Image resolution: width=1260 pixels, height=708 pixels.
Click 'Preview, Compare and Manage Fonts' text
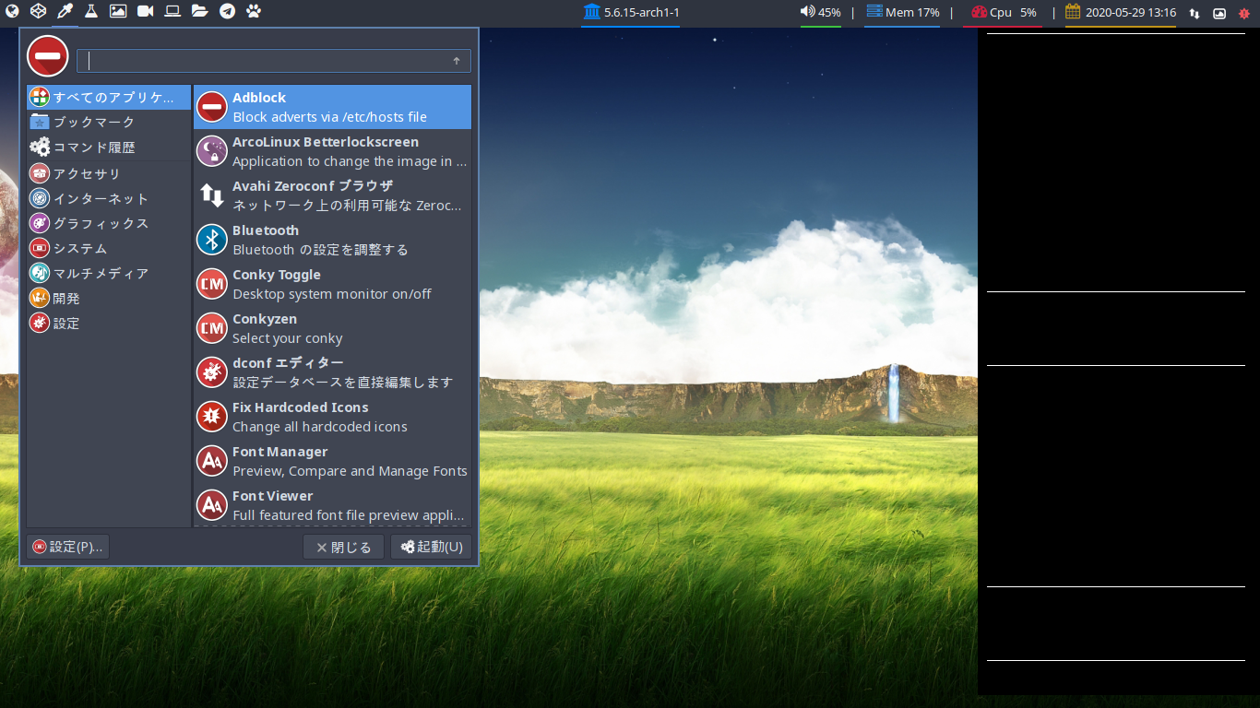point(350,471)
